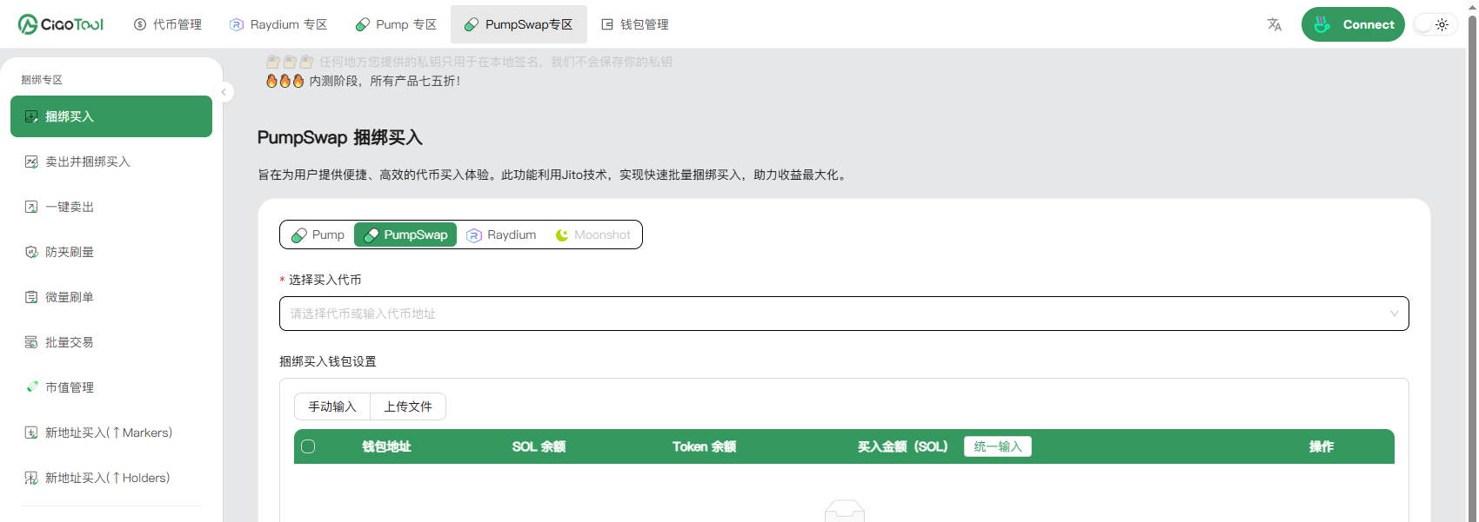Viewport: 1479px width, 522px height.
Task: Toggle the light/dark theme switch
Action: (x=1434, y=24)
